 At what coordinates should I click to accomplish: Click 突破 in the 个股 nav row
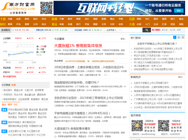(x=10, y=19)
